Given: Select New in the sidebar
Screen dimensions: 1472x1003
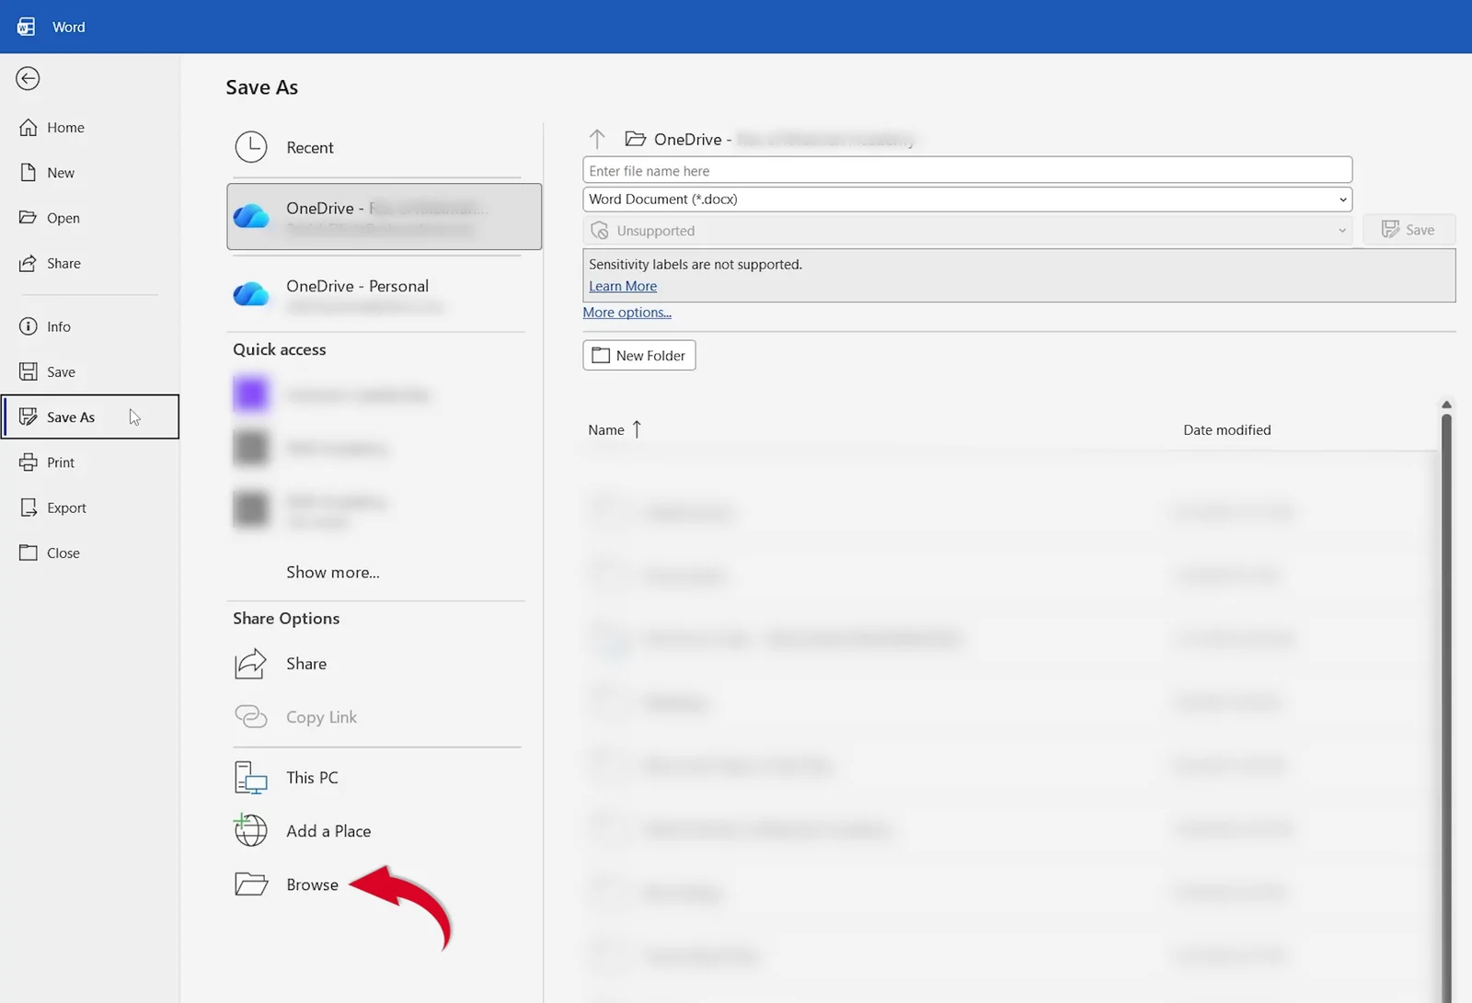Looking at the screenshot, I should pyautogui.click(x=61, y=173).
